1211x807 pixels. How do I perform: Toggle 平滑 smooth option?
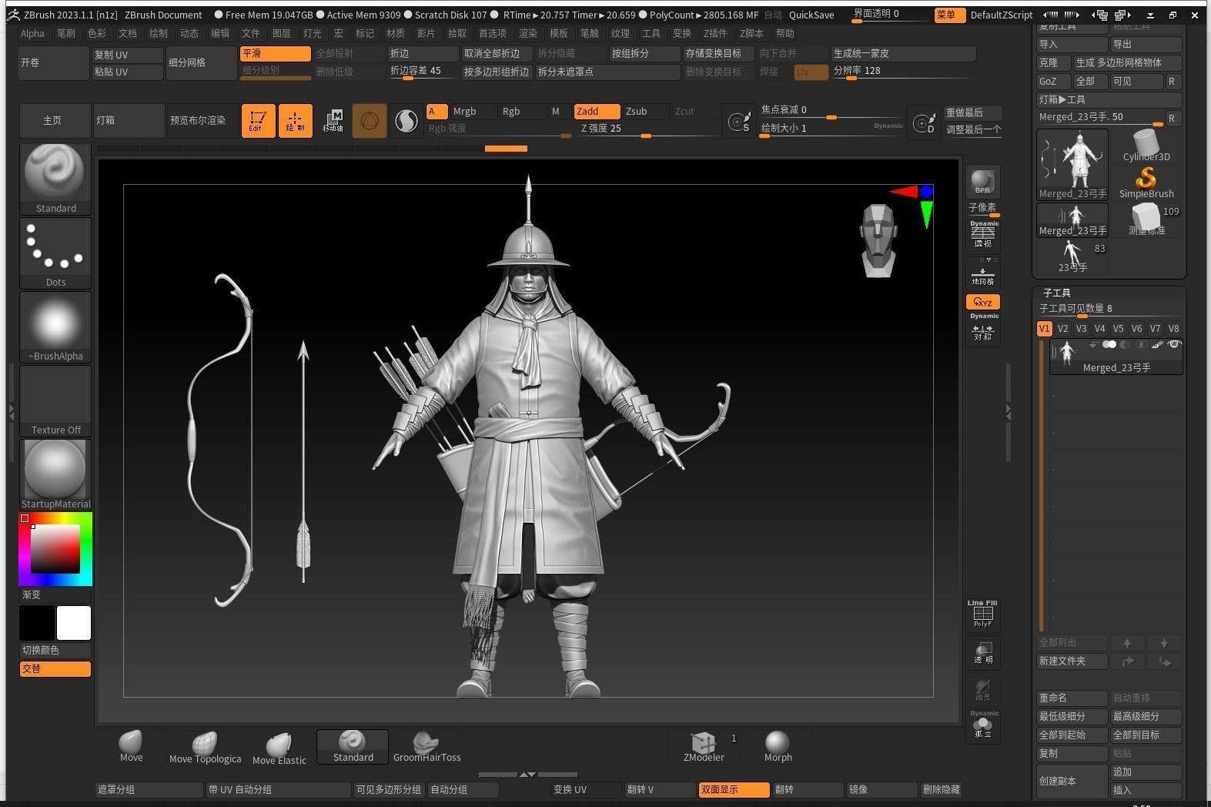[276, 54]
